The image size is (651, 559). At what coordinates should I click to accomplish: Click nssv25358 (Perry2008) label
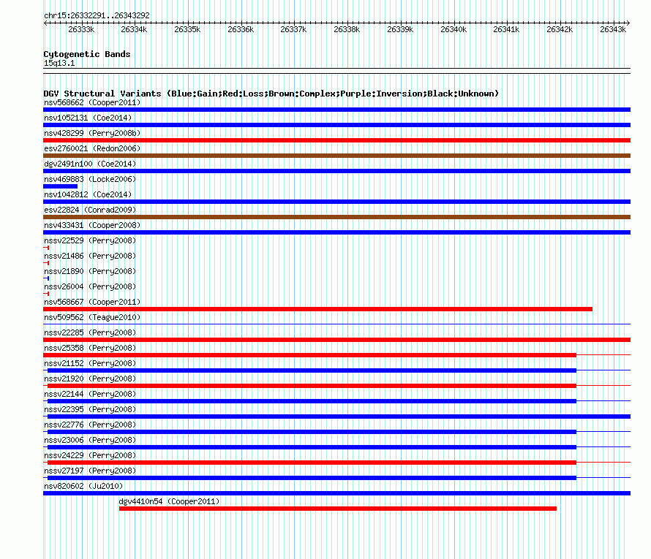pos(90,348)
